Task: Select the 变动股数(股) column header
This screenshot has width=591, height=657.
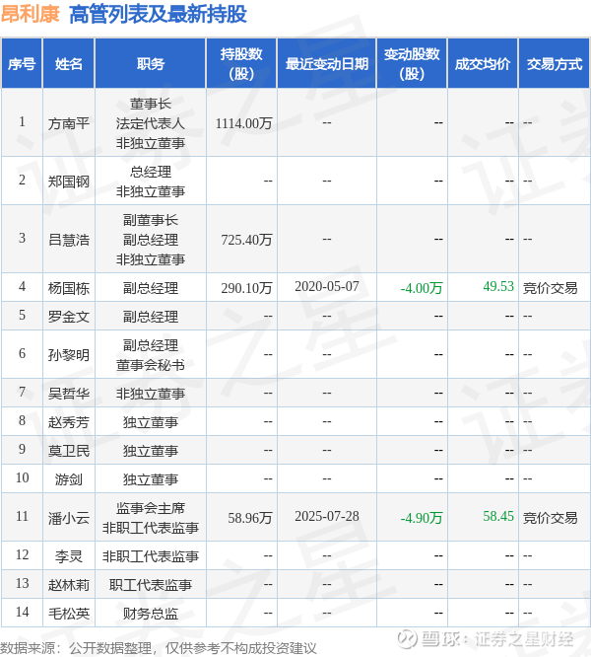Action: (412, 64)
